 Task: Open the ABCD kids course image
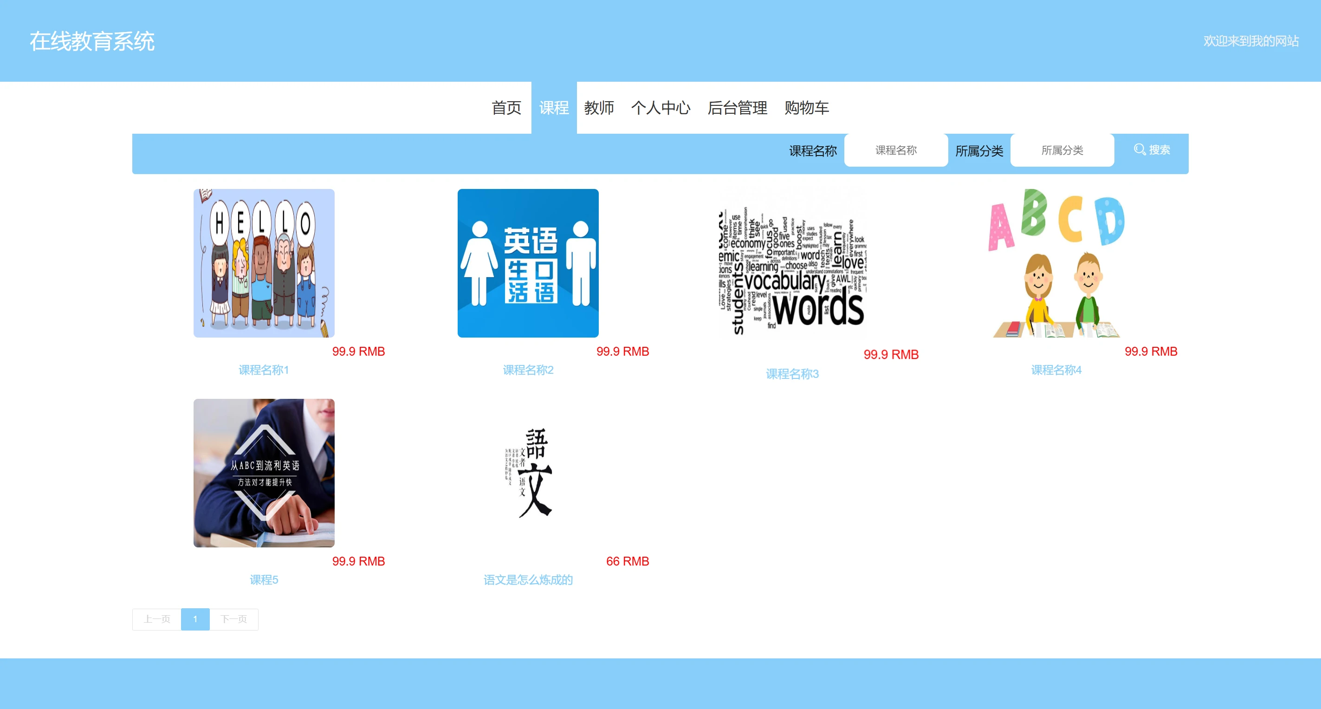[x=1056, y=263]
